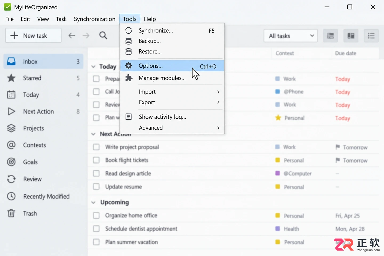Check the Update resume task

tap(96, 187)
